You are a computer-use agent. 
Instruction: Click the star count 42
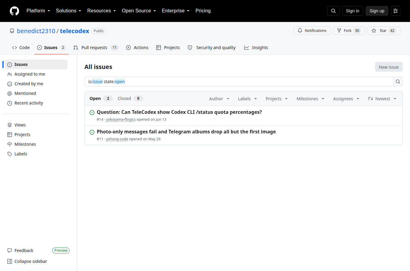click(392, 31)
